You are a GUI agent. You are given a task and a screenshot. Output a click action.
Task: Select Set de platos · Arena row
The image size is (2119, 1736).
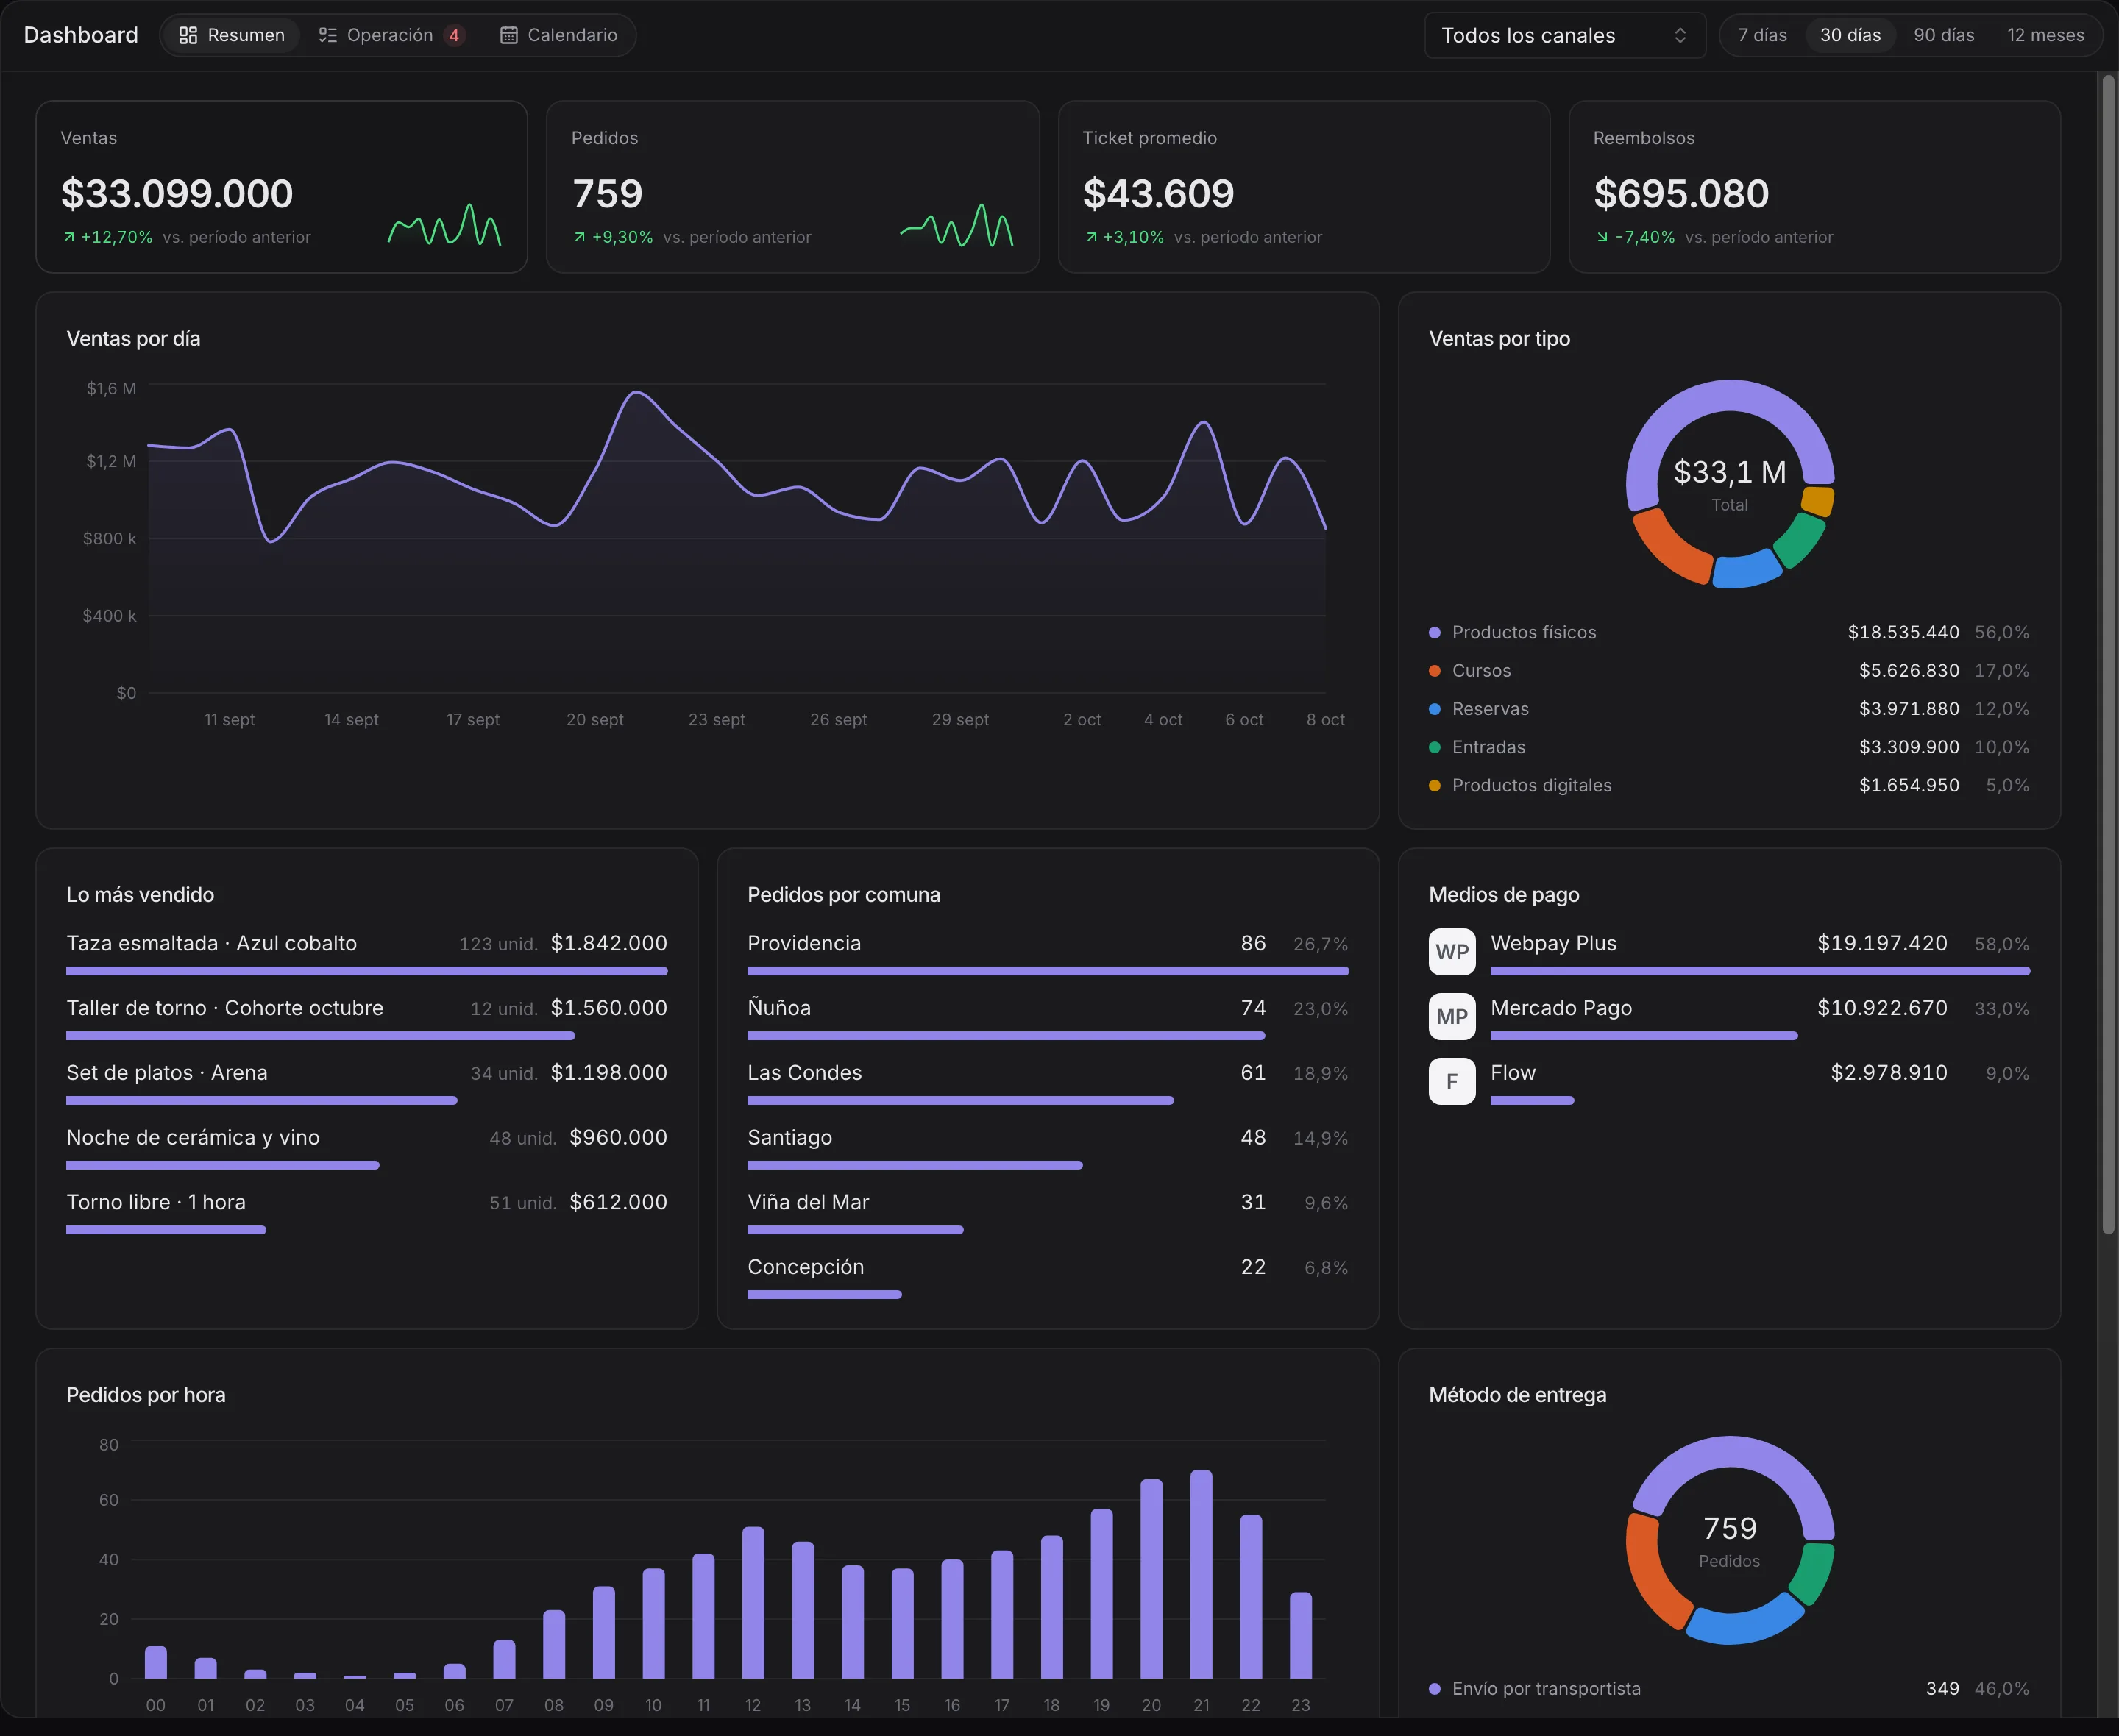click(367, 1084)
